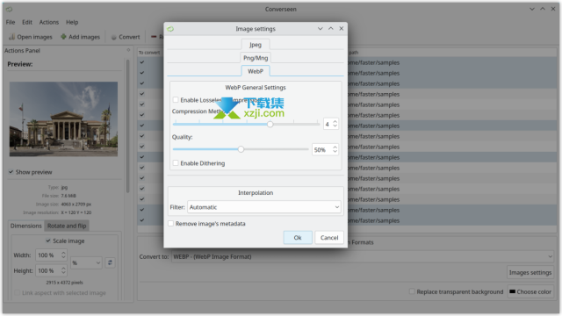Click the Add images toolbar button
This screenshot has height=316, width=562.
coord(80,37)
